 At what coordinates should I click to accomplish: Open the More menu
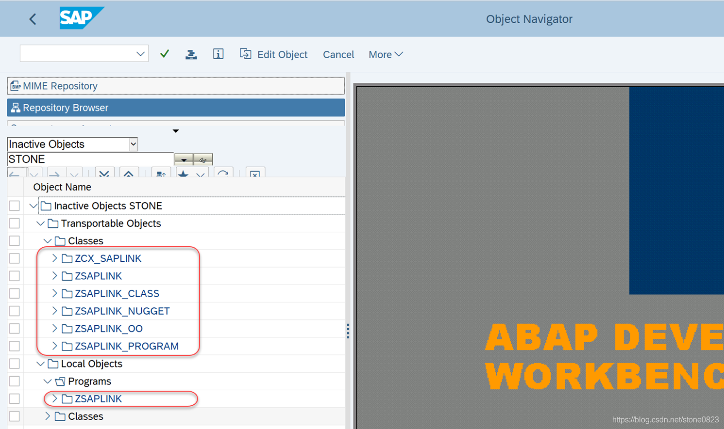(x=386, y=54)
